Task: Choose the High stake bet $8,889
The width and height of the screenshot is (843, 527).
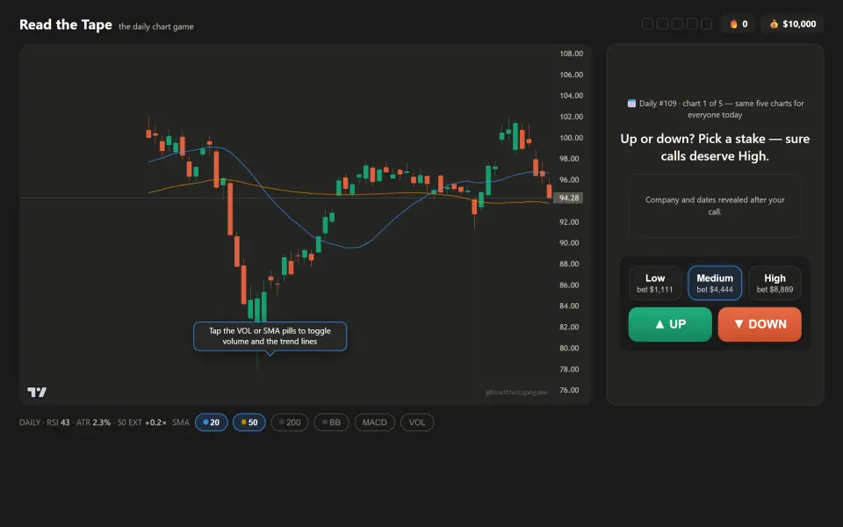Action: click(x=775, y=283)
